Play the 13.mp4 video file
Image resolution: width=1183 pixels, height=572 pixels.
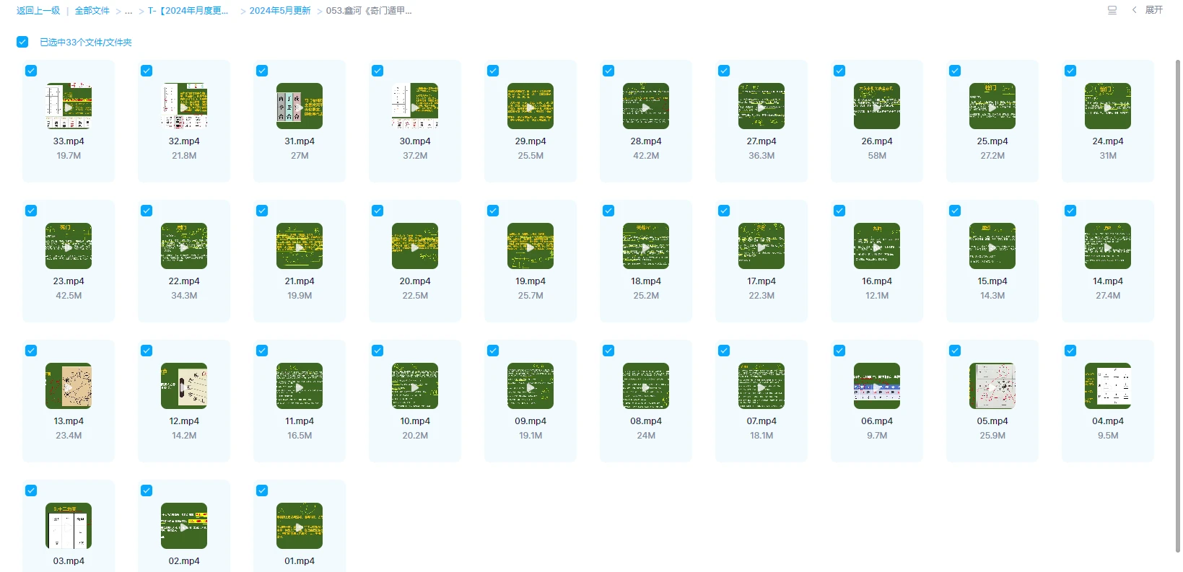pos(69,386)
